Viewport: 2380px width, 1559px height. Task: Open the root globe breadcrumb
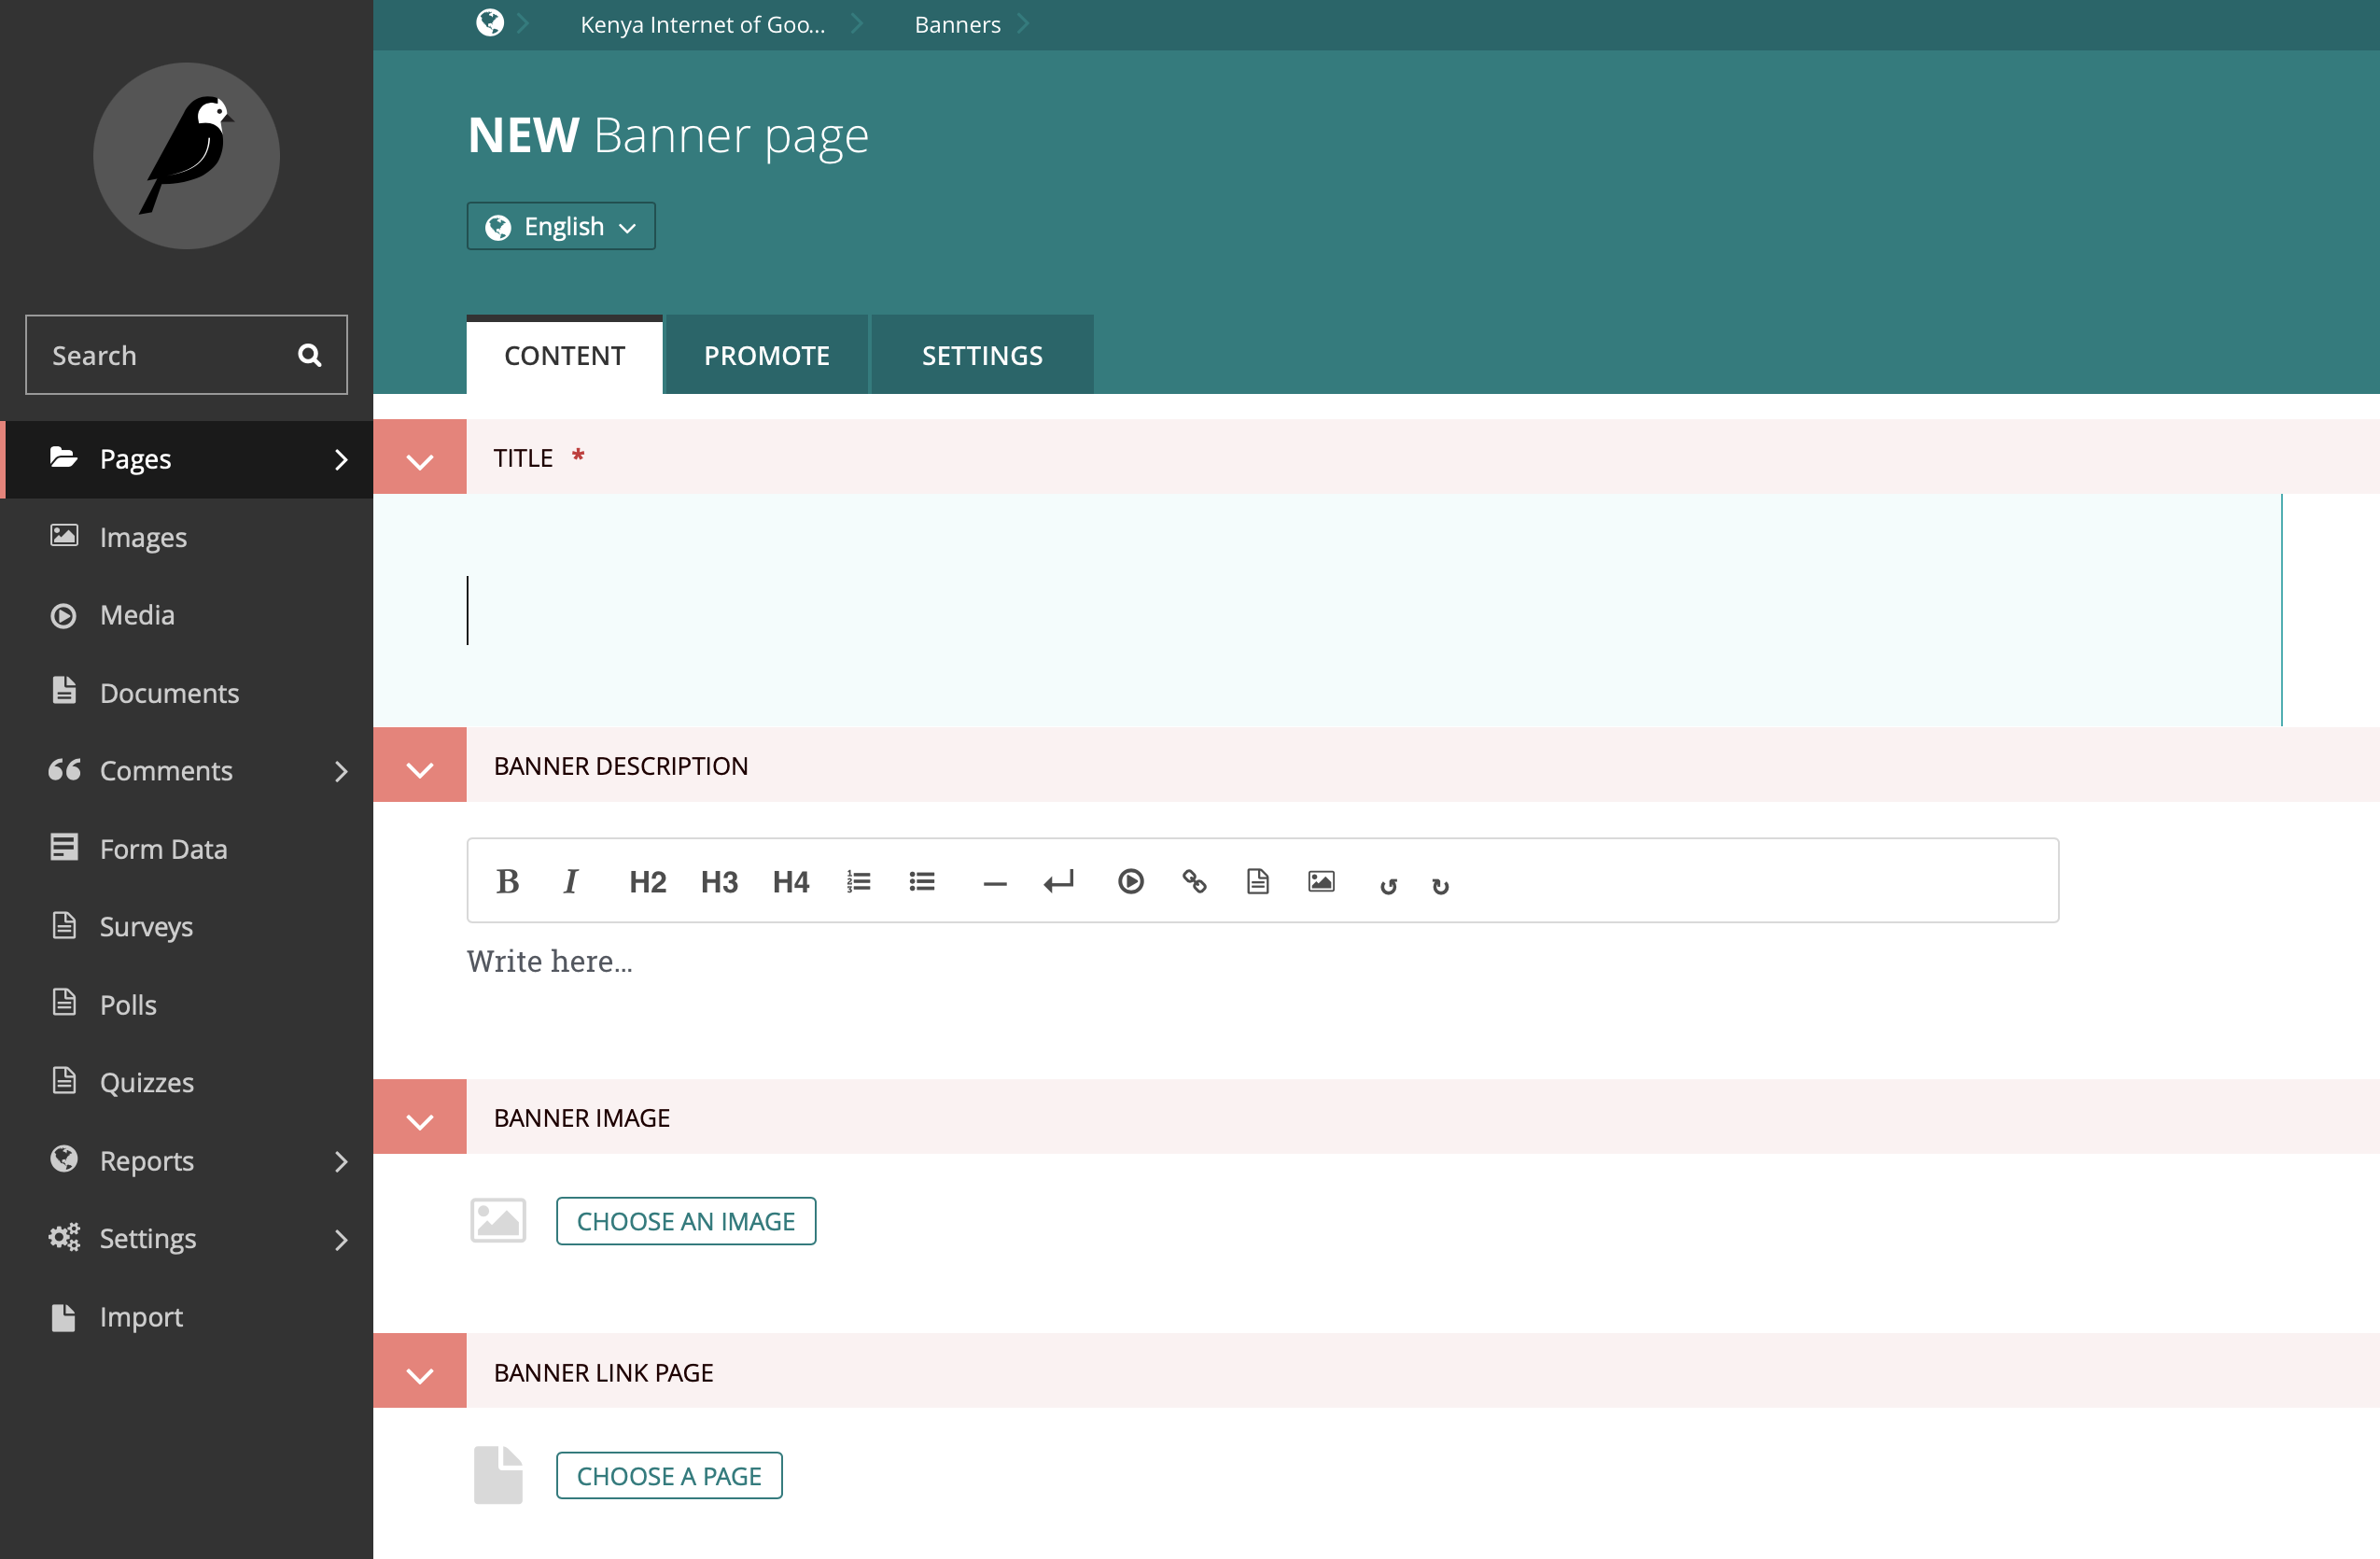point(490,23)
